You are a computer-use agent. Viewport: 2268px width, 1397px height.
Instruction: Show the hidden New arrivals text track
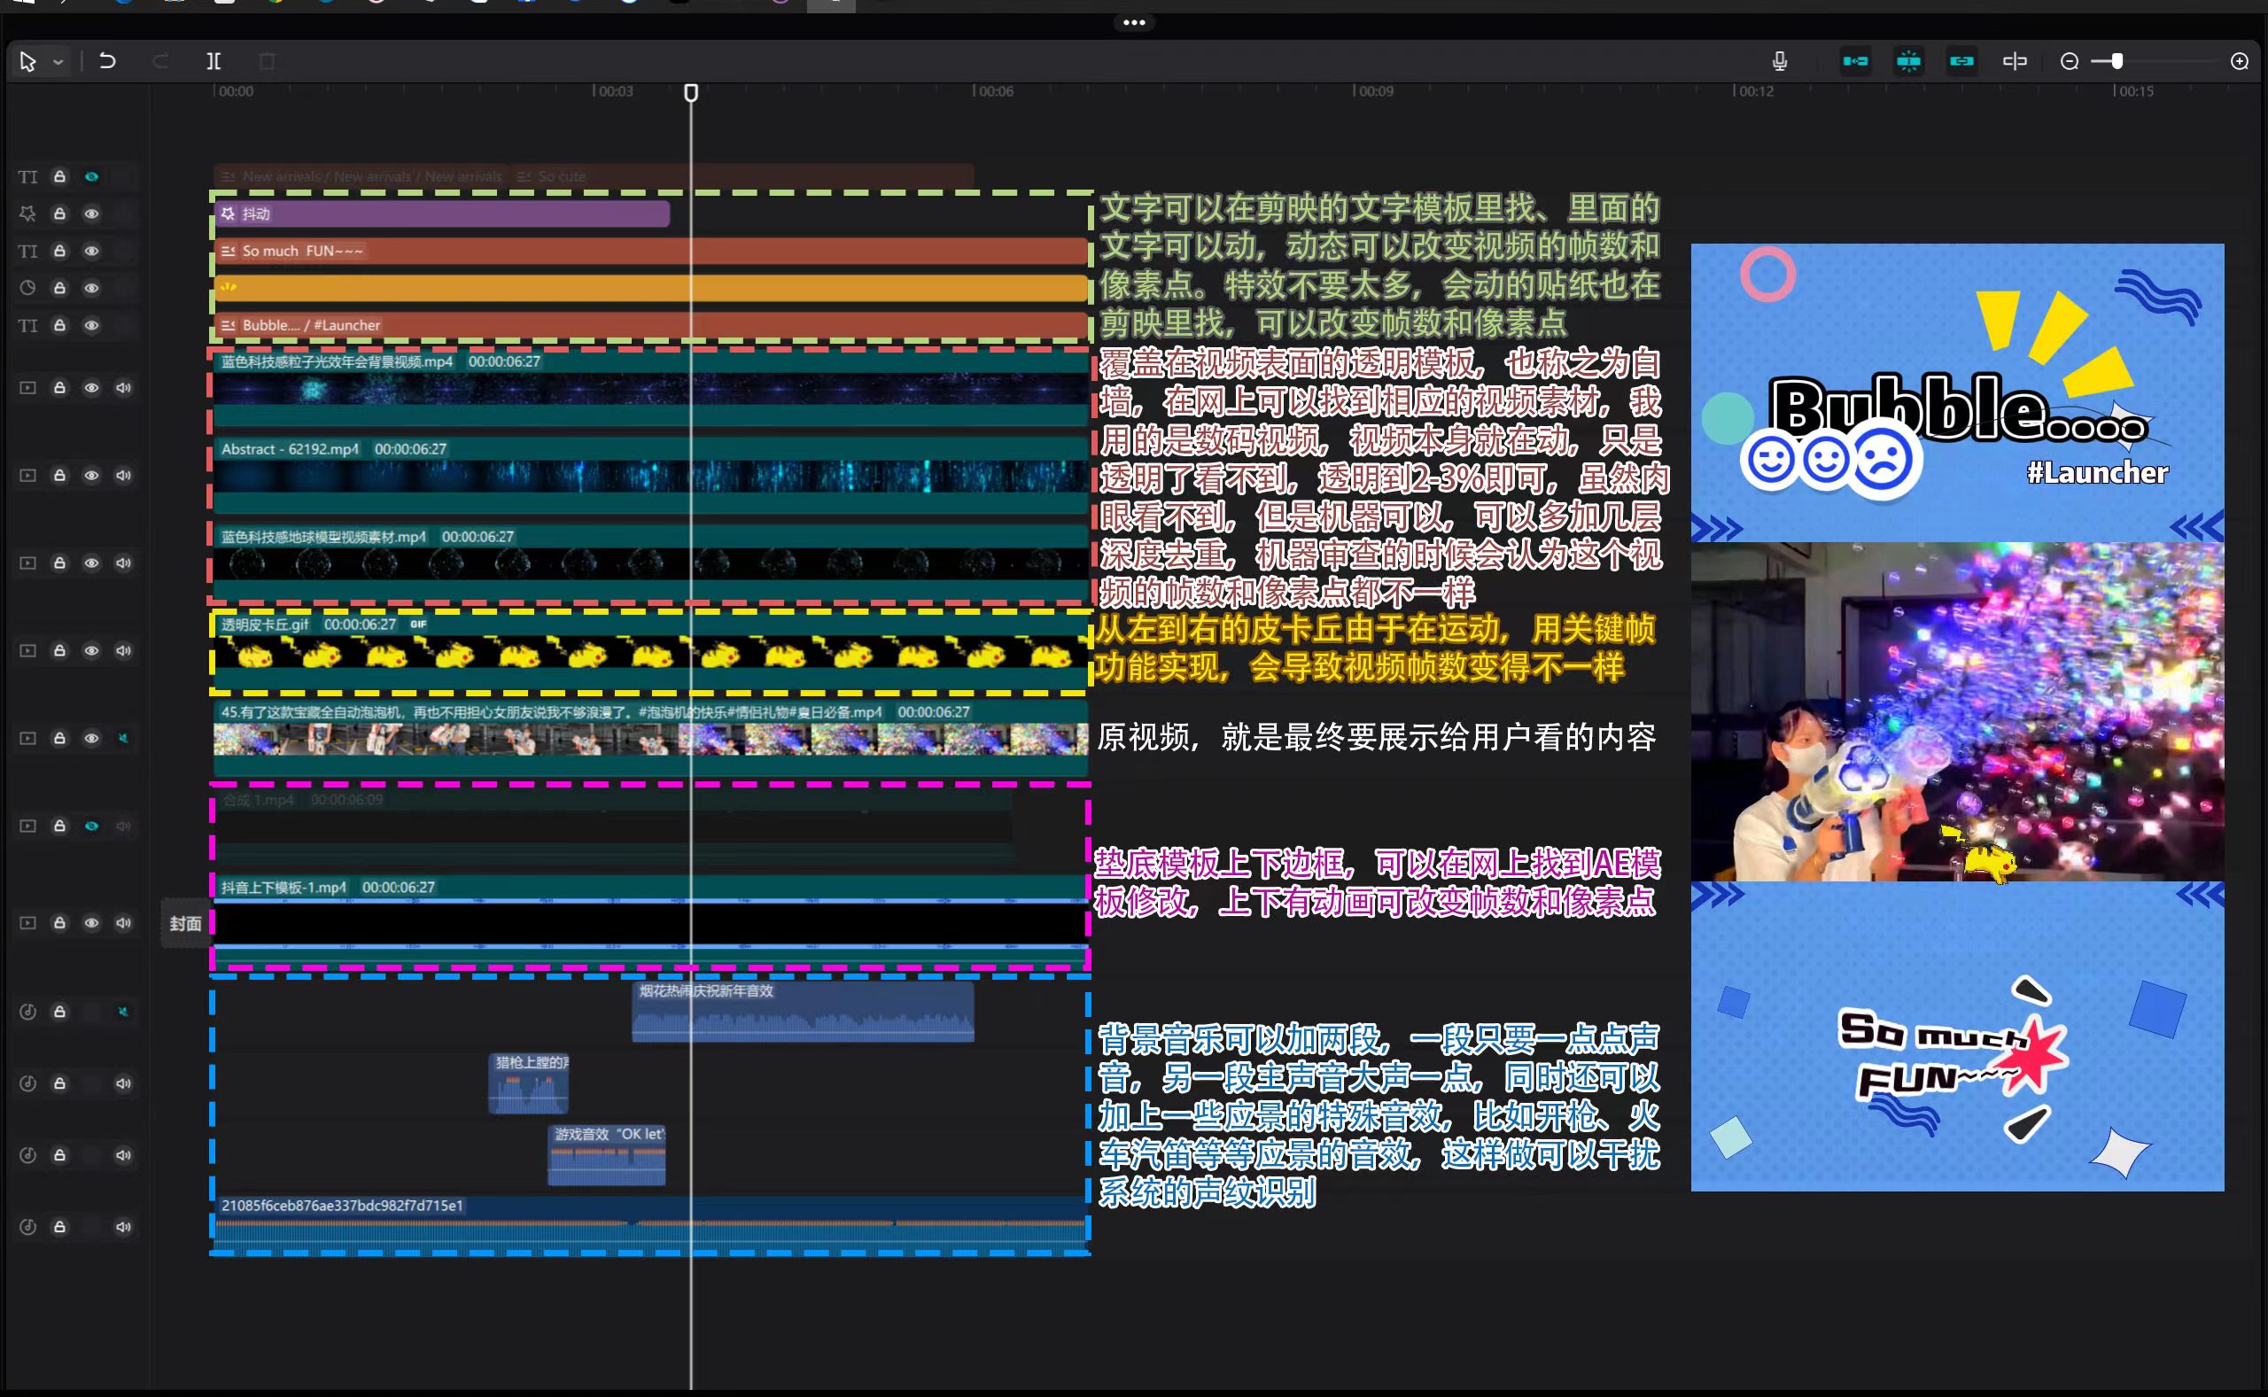tap(91, 176)
